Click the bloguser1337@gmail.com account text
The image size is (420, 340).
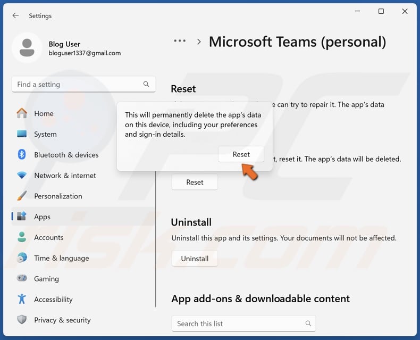tap(85, 53)
